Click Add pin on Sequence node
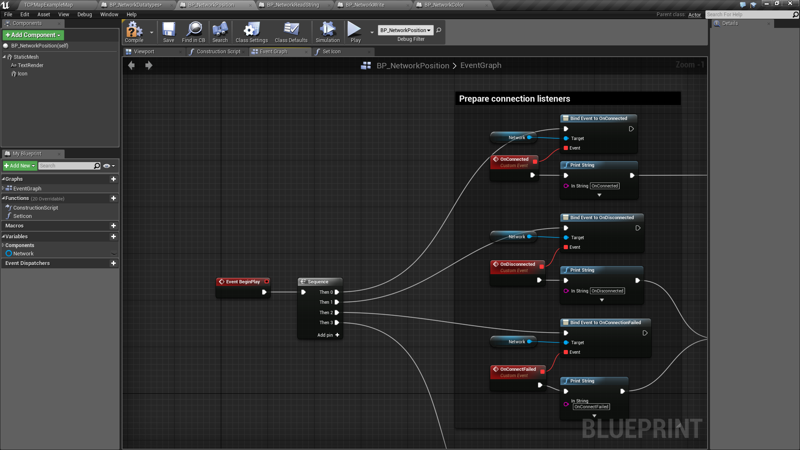Screen dimensions: 800x450 click(x=328, y=335)
